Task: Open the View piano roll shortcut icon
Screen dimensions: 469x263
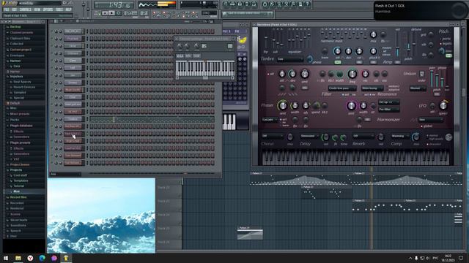Action: pyautogui.click(x=240, y=4)
